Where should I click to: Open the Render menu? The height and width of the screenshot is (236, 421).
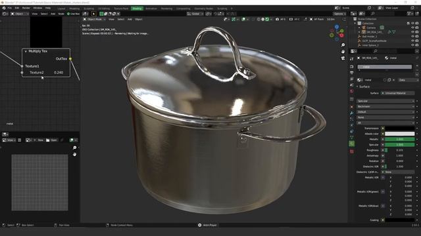tap(26, 8)
